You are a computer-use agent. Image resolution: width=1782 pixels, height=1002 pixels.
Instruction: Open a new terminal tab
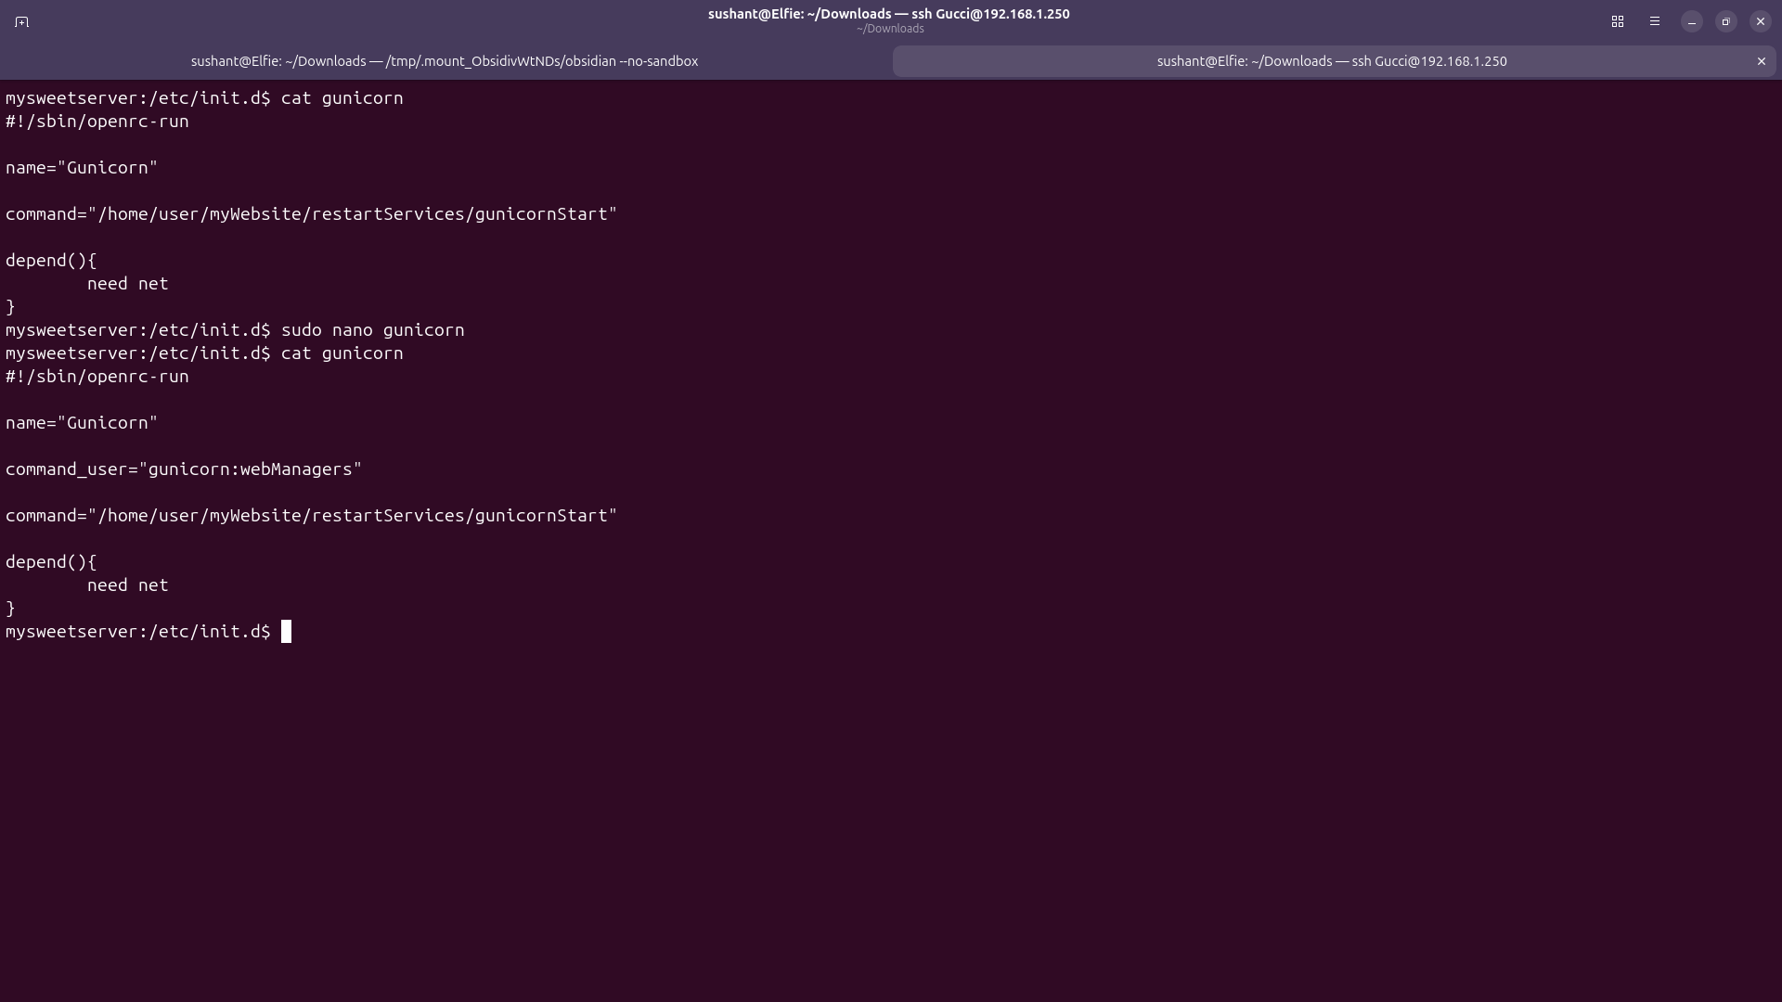[x=22, y=21]
